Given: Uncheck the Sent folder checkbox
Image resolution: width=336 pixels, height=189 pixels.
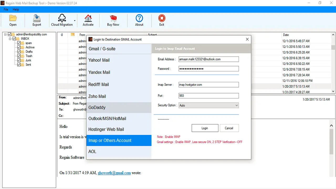Looking at the screenshot, I should coord(19,65).
